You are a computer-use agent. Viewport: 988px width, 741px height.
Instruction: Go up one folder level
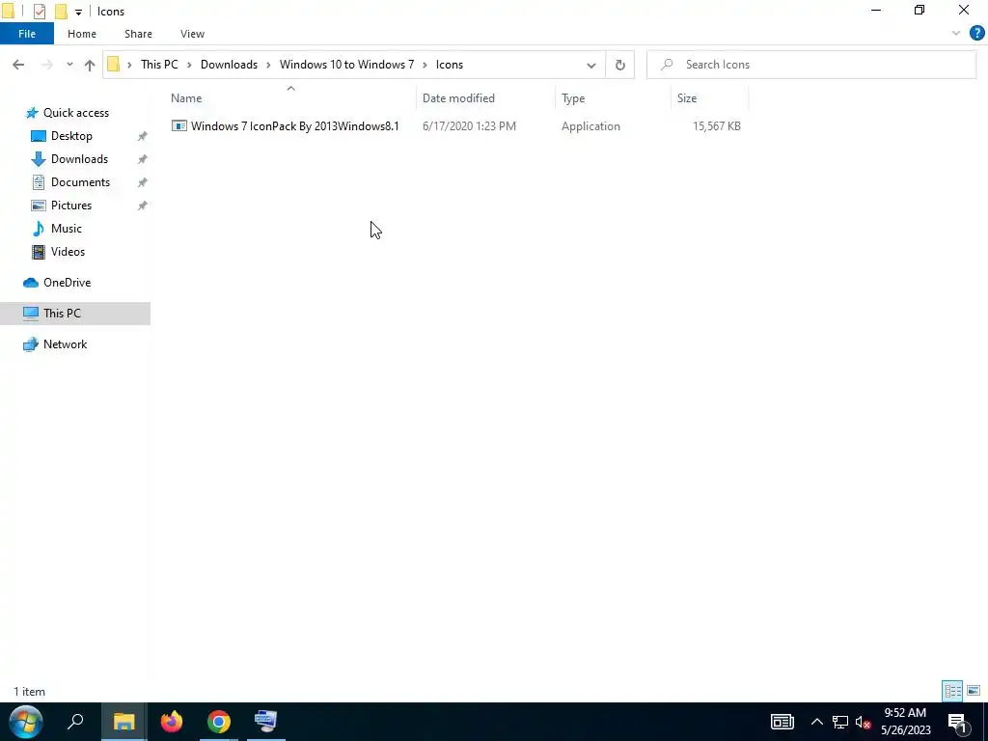(90, 65)
